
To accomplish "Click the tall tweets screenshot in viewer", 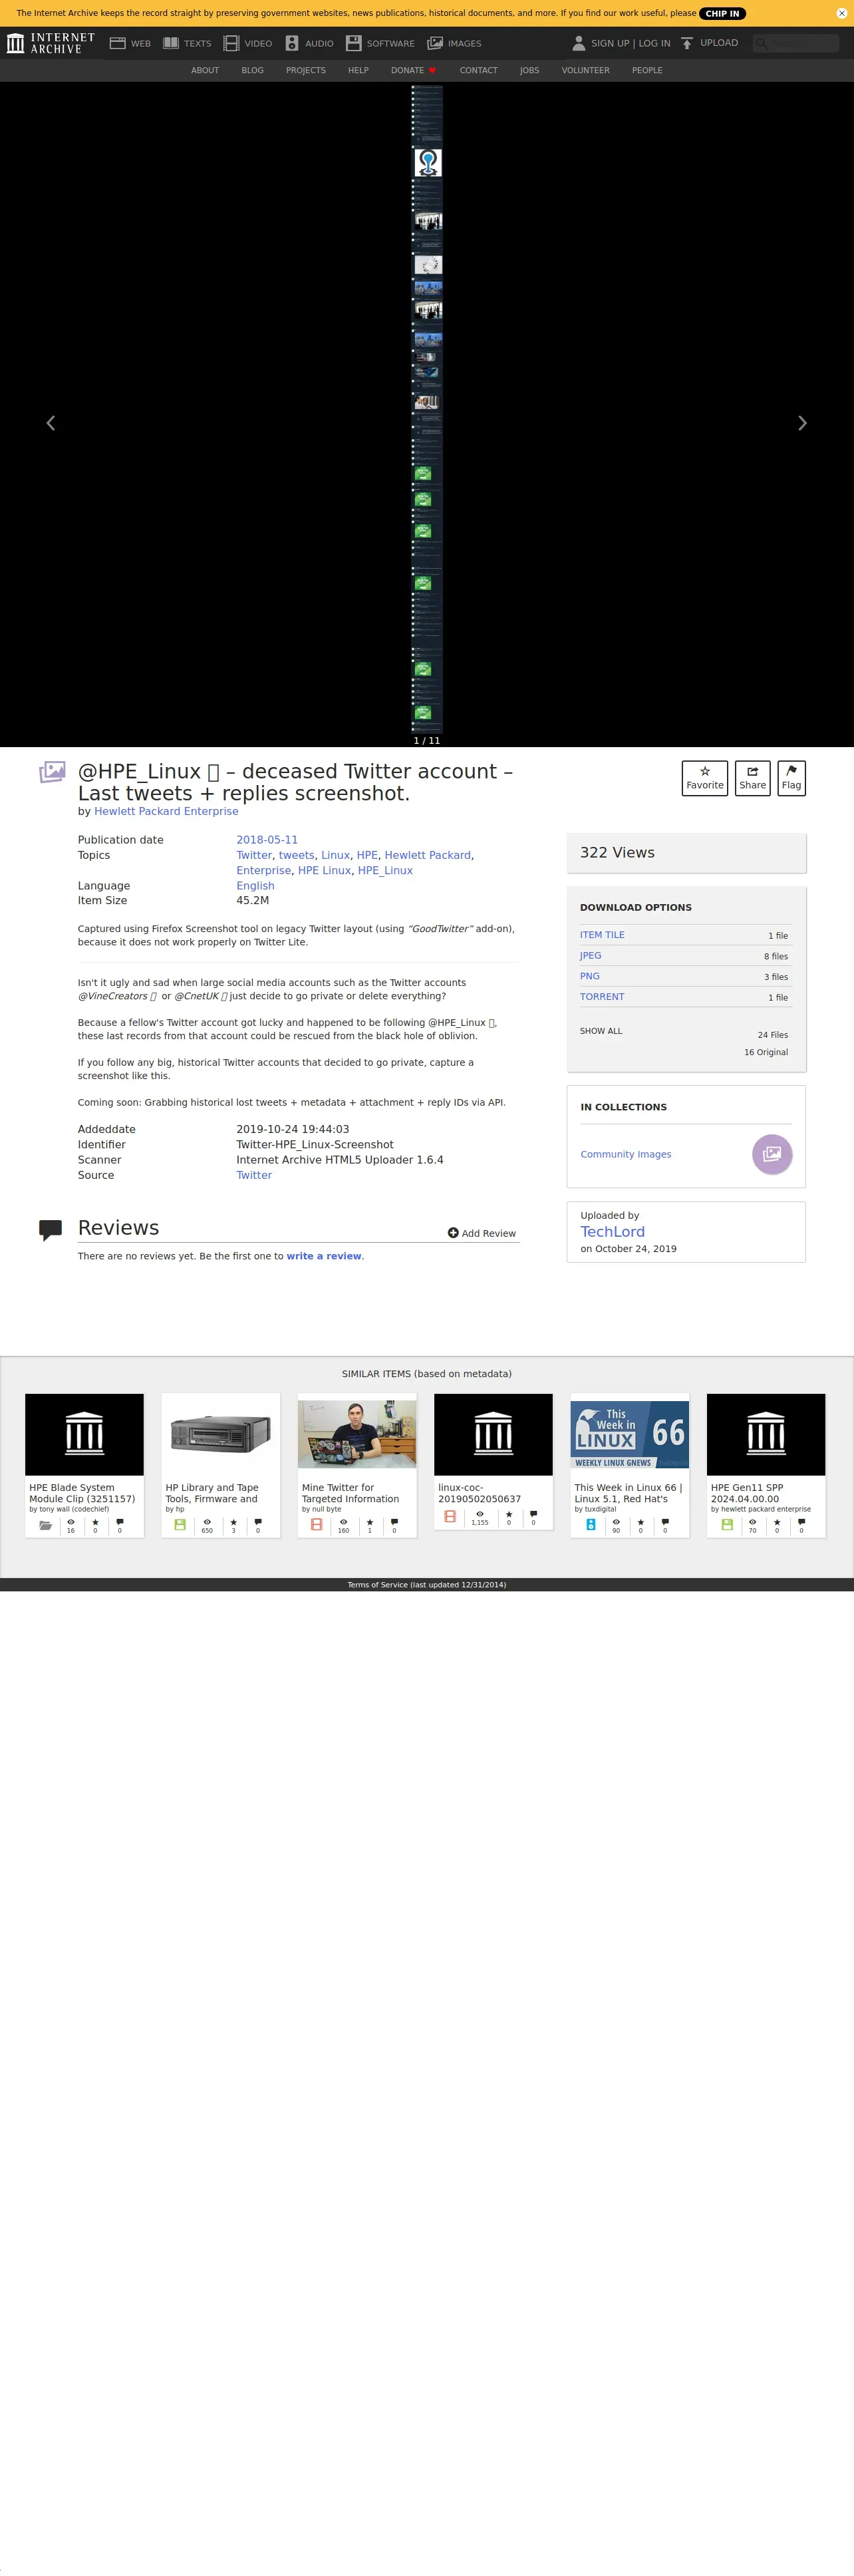I will [427, 409].
